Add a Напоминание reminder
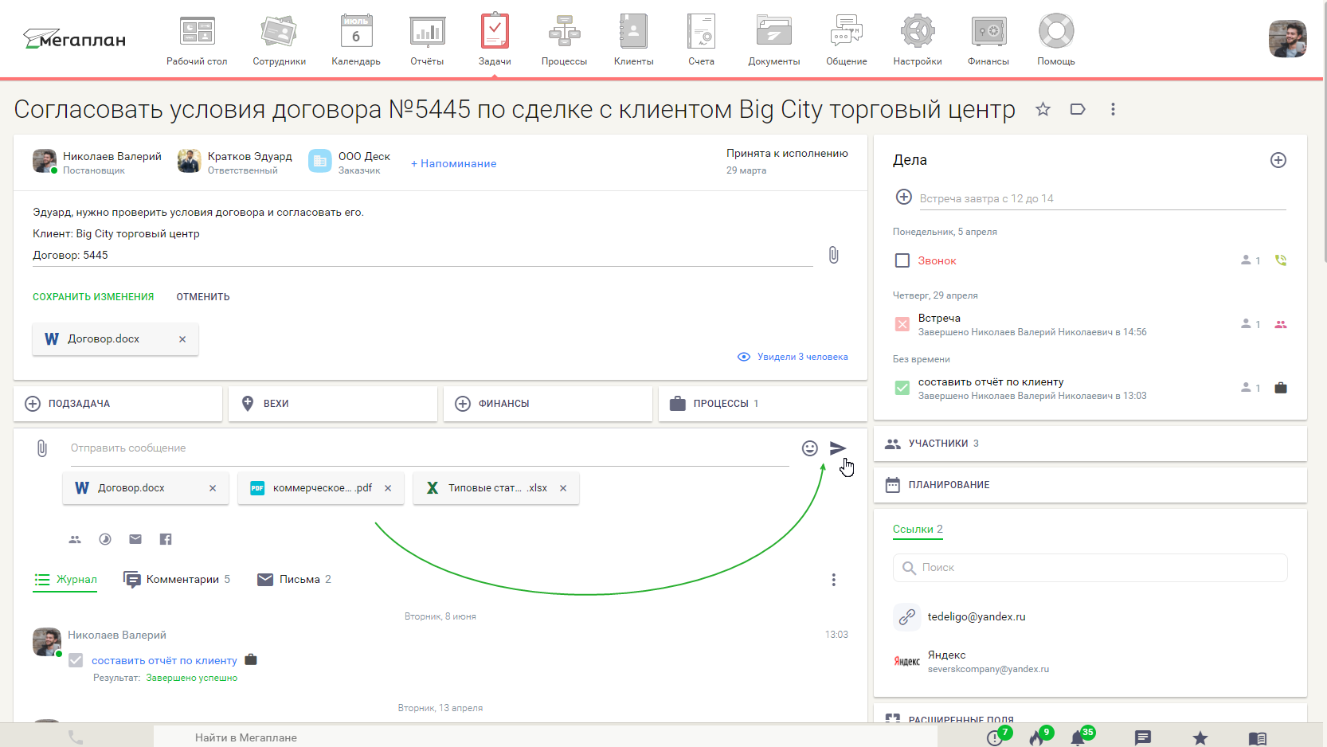 pyautogui.click(x=454, y=163)
